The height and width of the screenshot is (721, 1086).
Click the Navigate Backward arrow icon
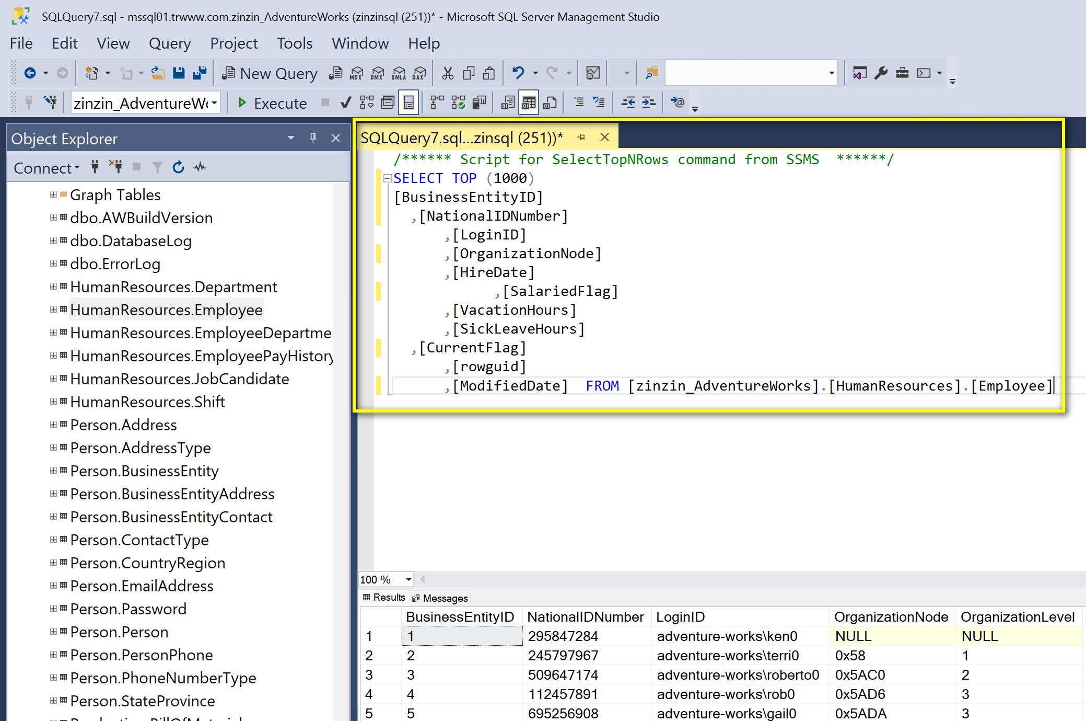point(30,73)
